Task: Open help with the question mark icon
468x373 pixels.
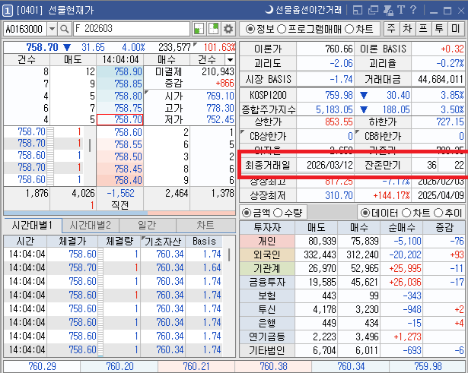Action: [x=413, y=10]
